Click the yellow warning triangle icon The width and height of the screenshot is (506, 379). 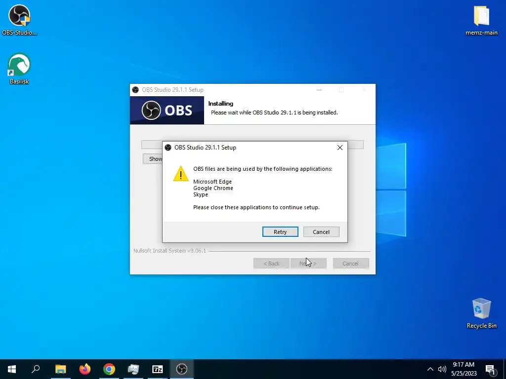181,174
